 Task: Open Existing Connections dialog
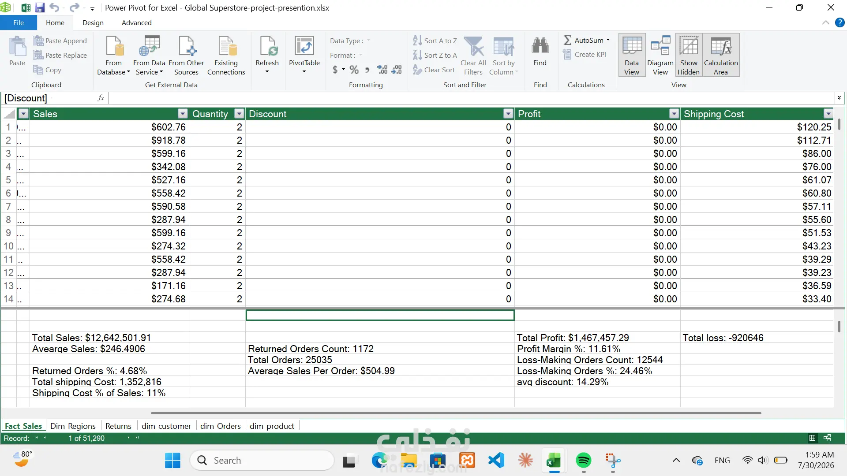pyautogui.click(x=226, y=56)
